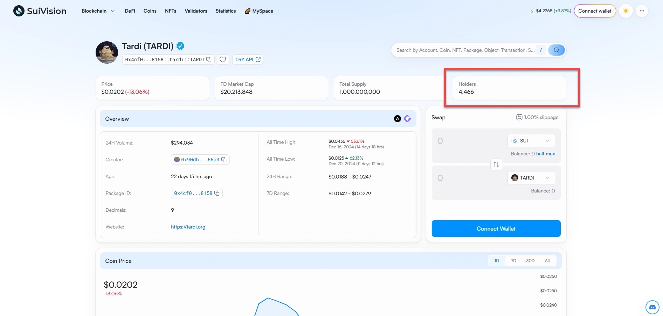663x316 pixels.
Task: Copy the TARDI coin type address
Action: click(209, 59)
